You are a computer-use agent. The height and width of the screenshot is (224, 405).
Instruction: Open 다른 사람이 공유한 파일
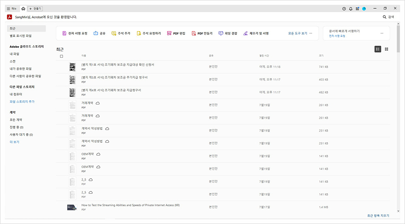pos(25,76)
